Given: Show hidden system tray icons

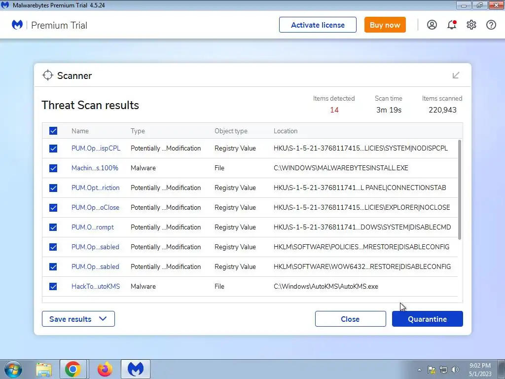Looking at the screenshot, I should pos(419,370).
